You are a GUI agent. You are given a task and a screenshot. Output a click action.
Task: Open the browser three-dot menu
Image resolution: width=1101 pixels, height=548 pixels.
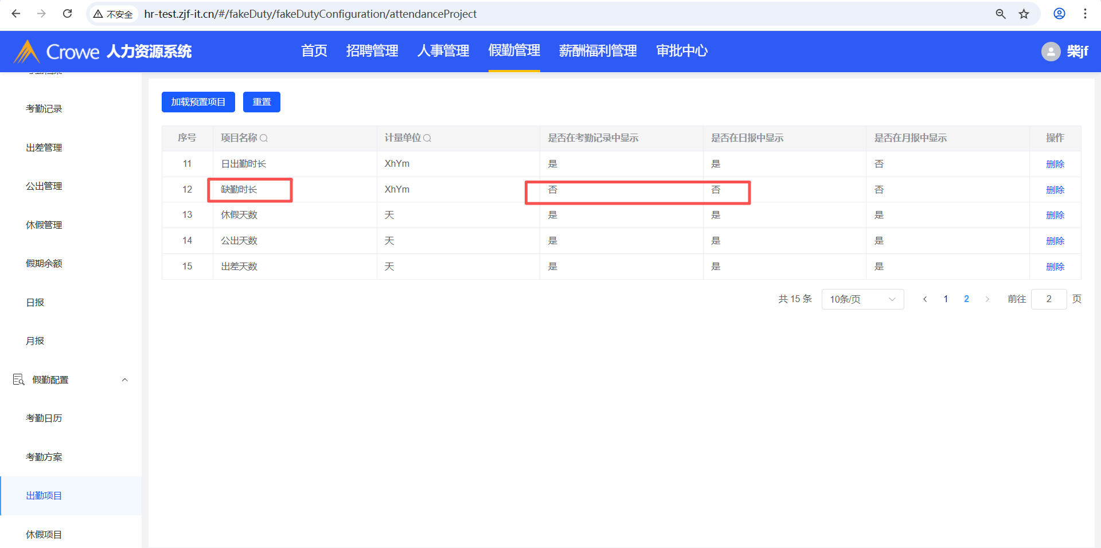(x=1085, y=14)
